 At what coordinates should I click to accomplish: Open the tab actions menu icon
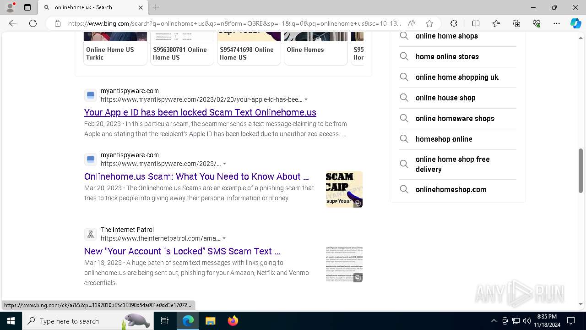(x=27, y=7)
